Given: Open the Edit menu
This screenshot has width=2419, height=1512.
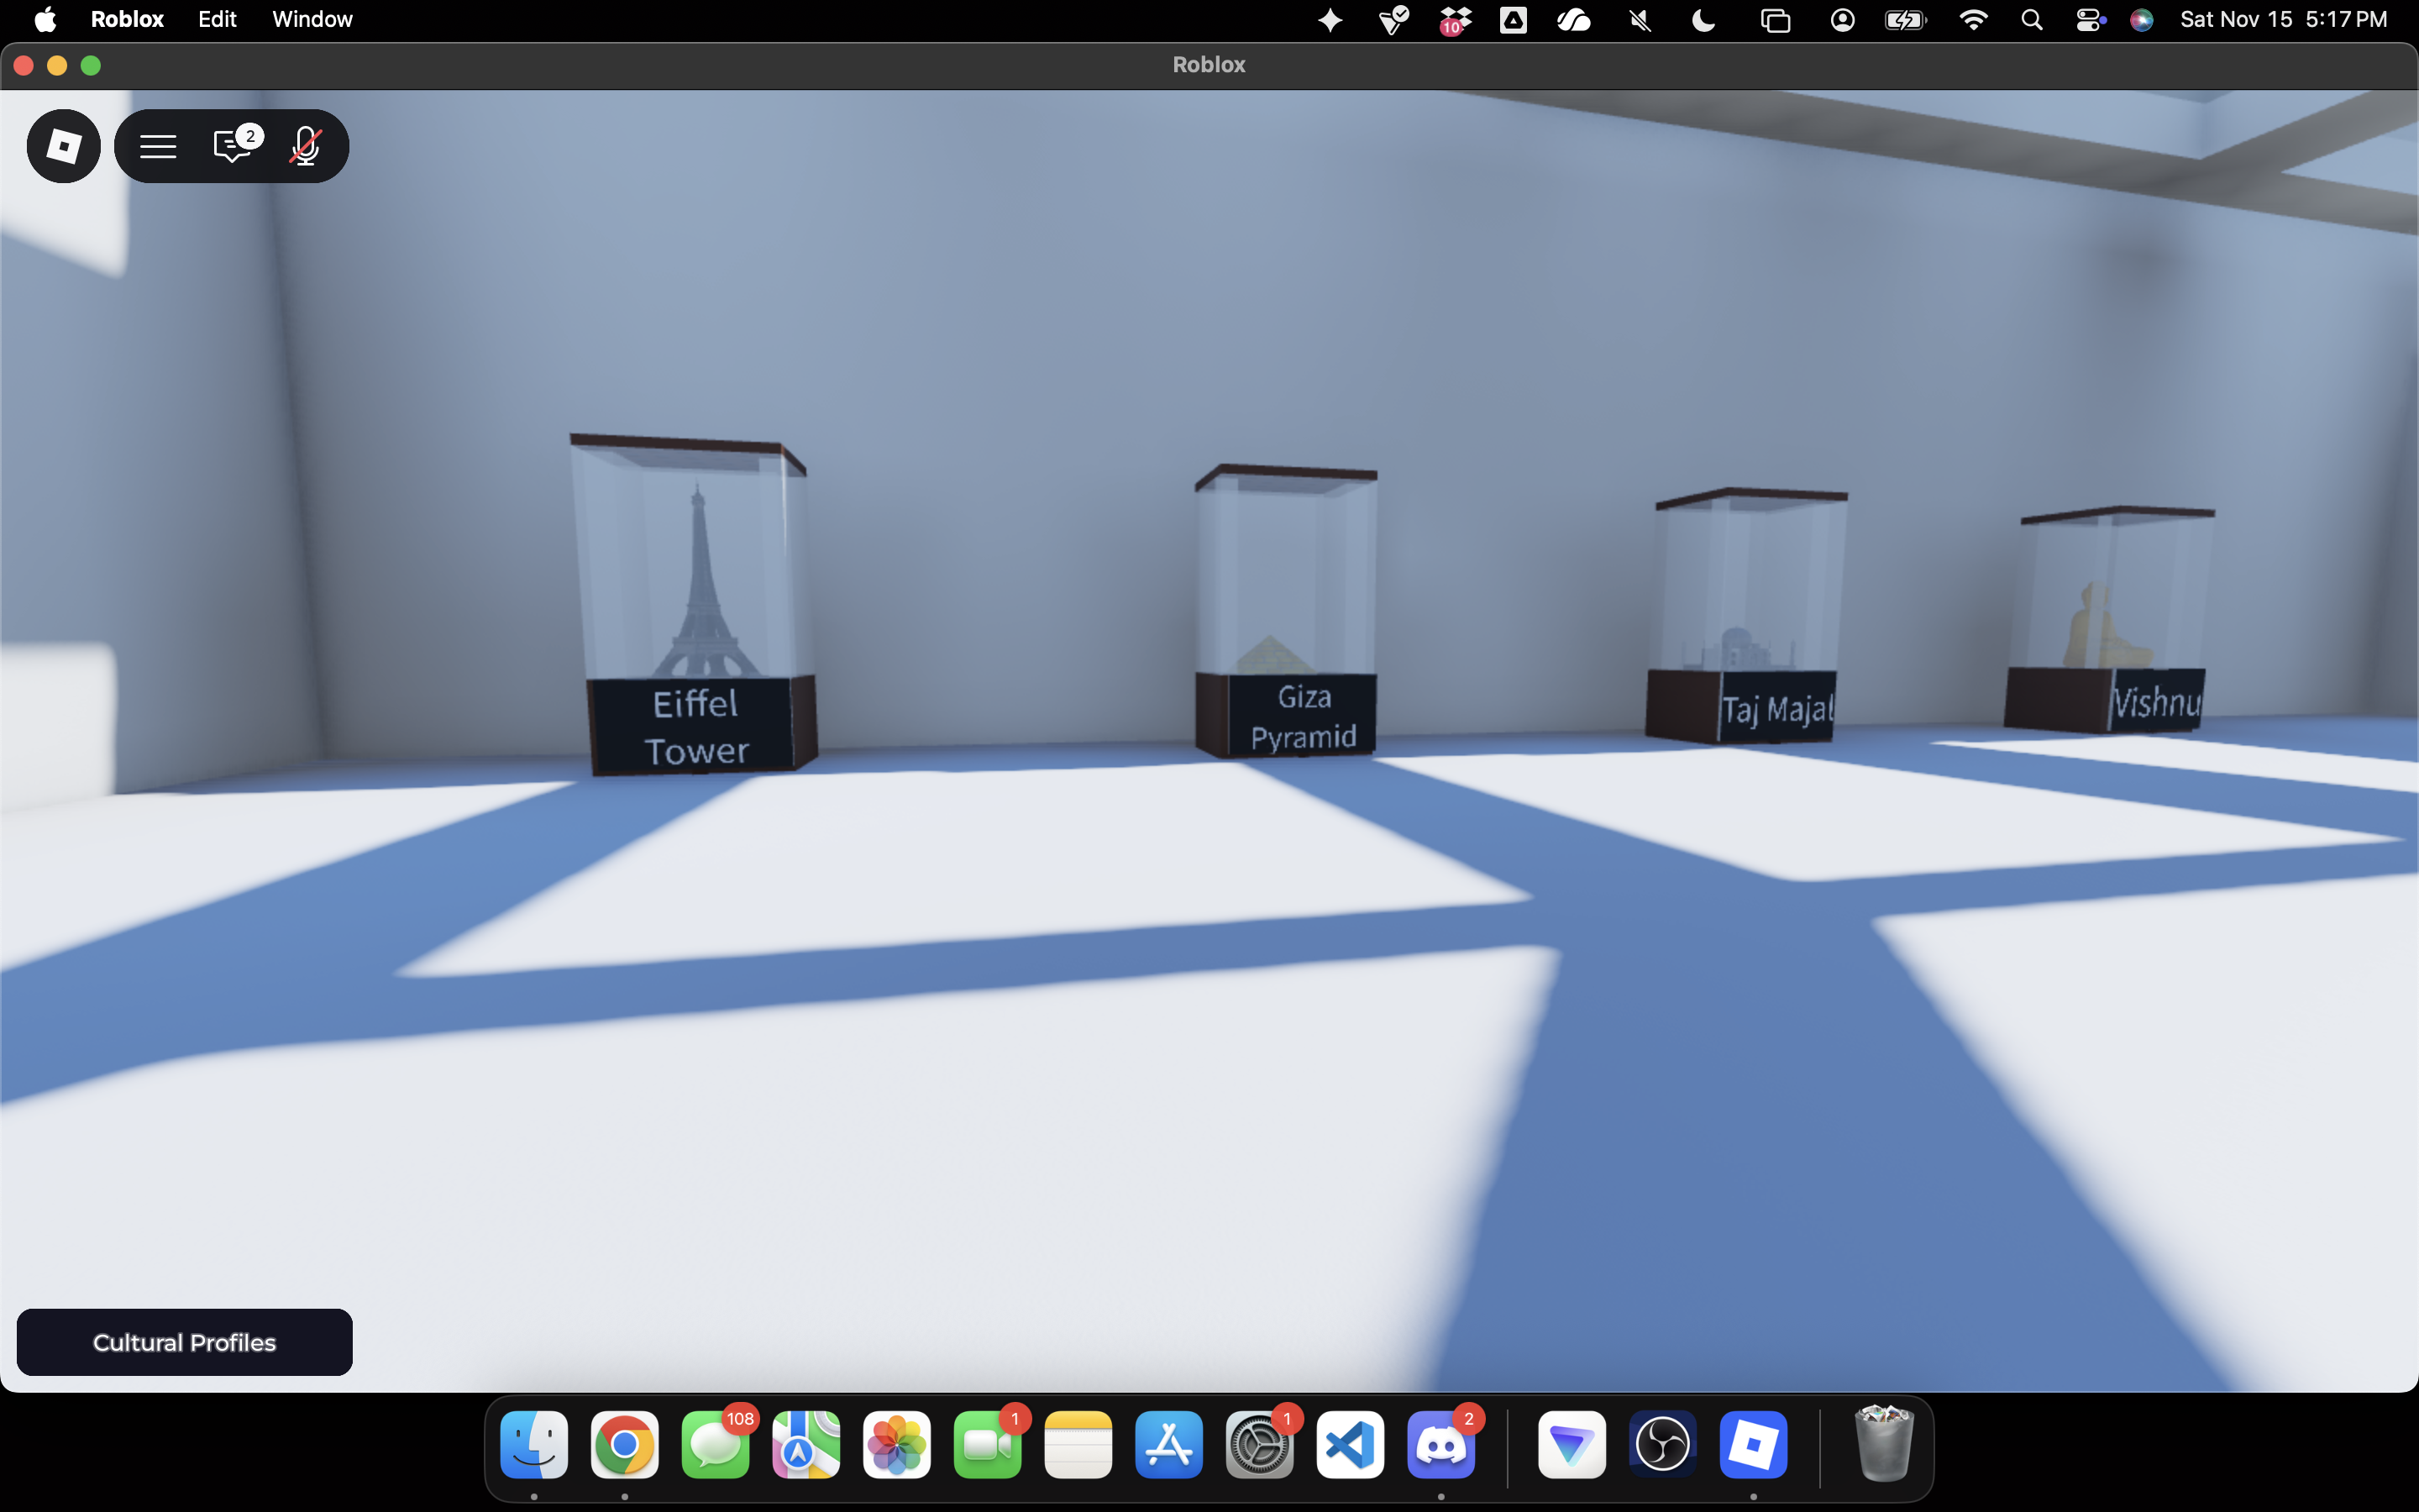Looking at the screenshot, I should pos(217,20).
